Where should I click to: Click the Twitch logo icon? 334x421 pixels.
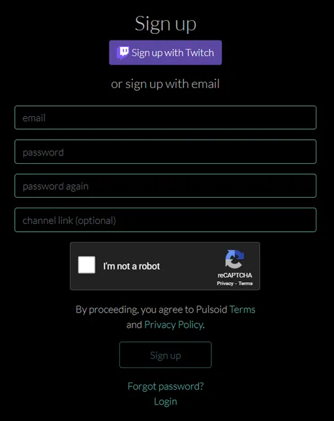point(123,53)
